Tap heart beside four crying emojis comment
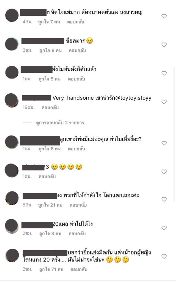176x282 pixels. [164, 172]
